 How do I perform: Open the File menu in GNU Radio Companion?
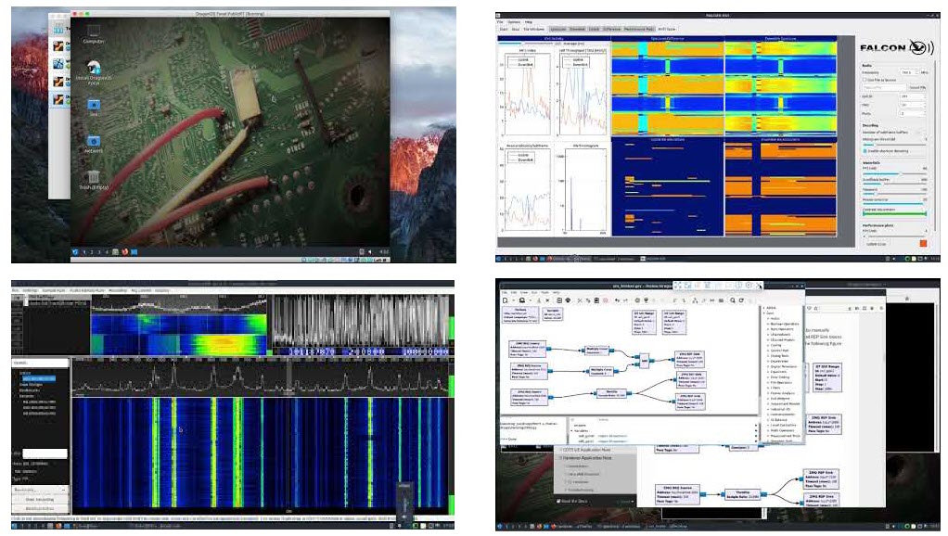click(x=505, y=292)
